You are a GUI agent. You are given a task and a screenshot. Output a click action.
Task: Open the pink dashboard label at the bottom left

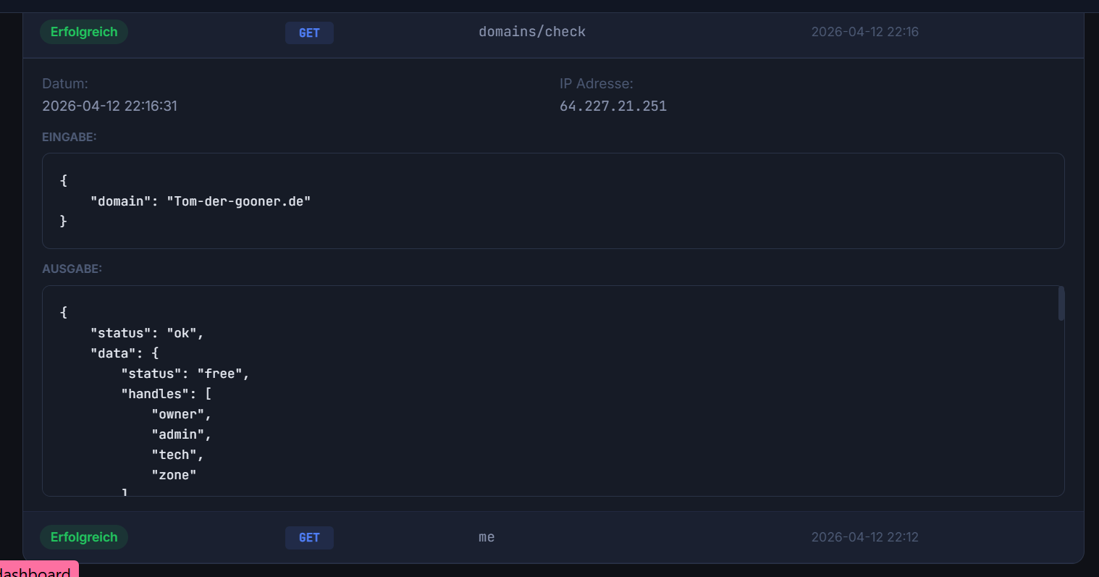tap(36, 570)
